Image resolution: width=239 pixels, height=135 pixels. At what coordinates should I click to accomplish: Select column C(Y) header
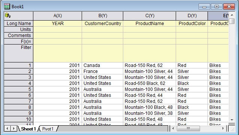[x=149, y=16]
